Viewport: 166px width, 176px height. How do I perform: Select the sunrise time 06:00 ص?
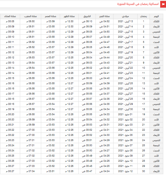click(x=87, y=78)
